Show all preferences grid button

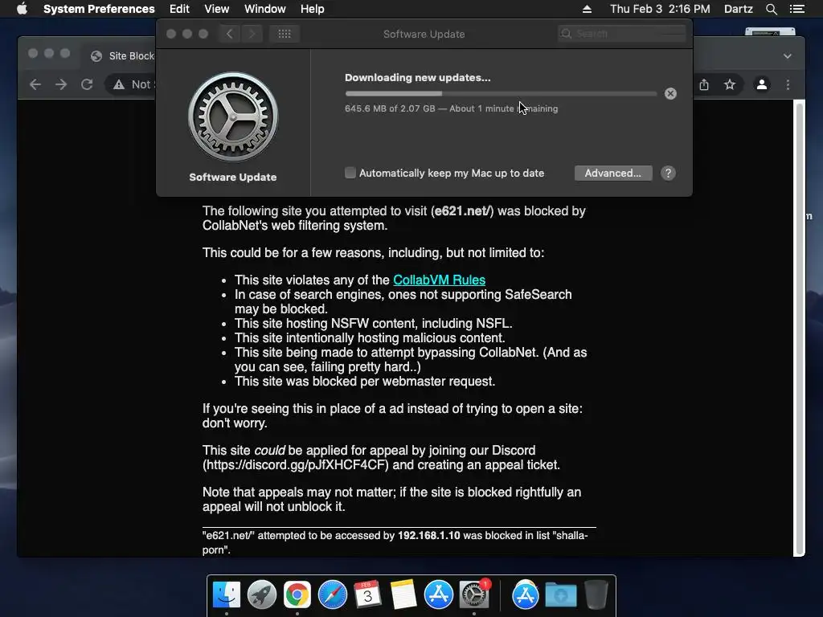(285, 34)
